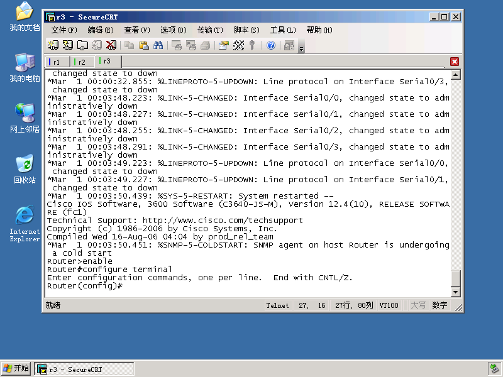
Task: Click the Connect toolbar icon
Action: pyautogui.click(x=53, y=45)
